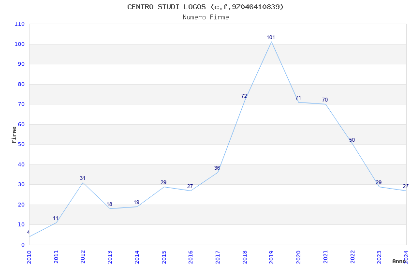
Task: Click the y-axis value 110
Action: tap(20, 24)
